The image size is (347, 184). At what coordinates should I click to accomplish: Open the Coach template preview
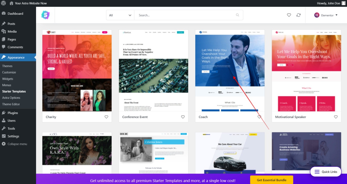[x=230, y=71]
